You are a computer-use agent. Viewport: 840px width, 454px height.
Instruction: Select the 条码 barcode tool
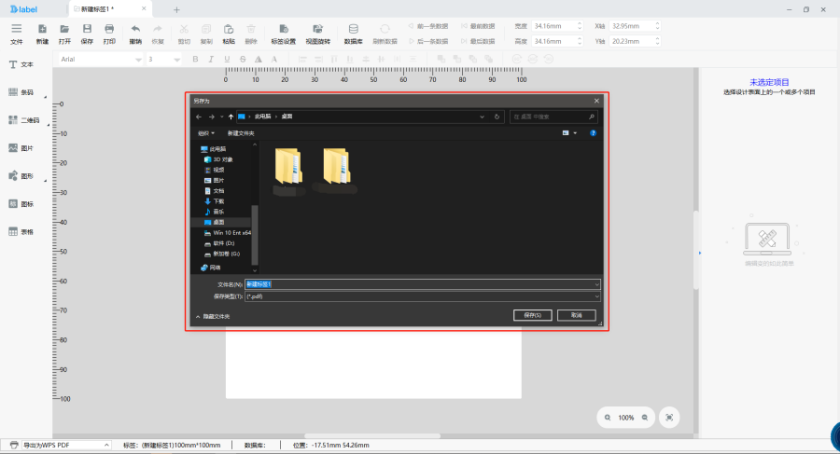[21, 92]
